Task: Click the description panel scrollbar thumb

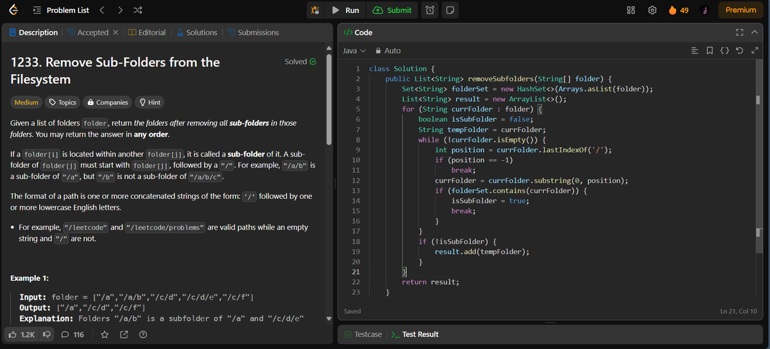Action: (x=330, y=99)
